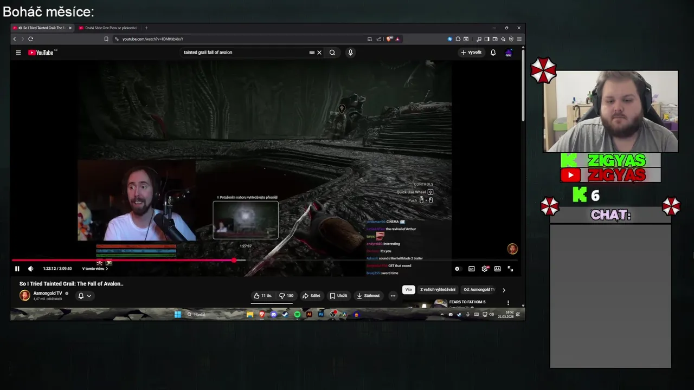Click the Stáhnout download button
This screenshot has width=694, height=390.
368,296
